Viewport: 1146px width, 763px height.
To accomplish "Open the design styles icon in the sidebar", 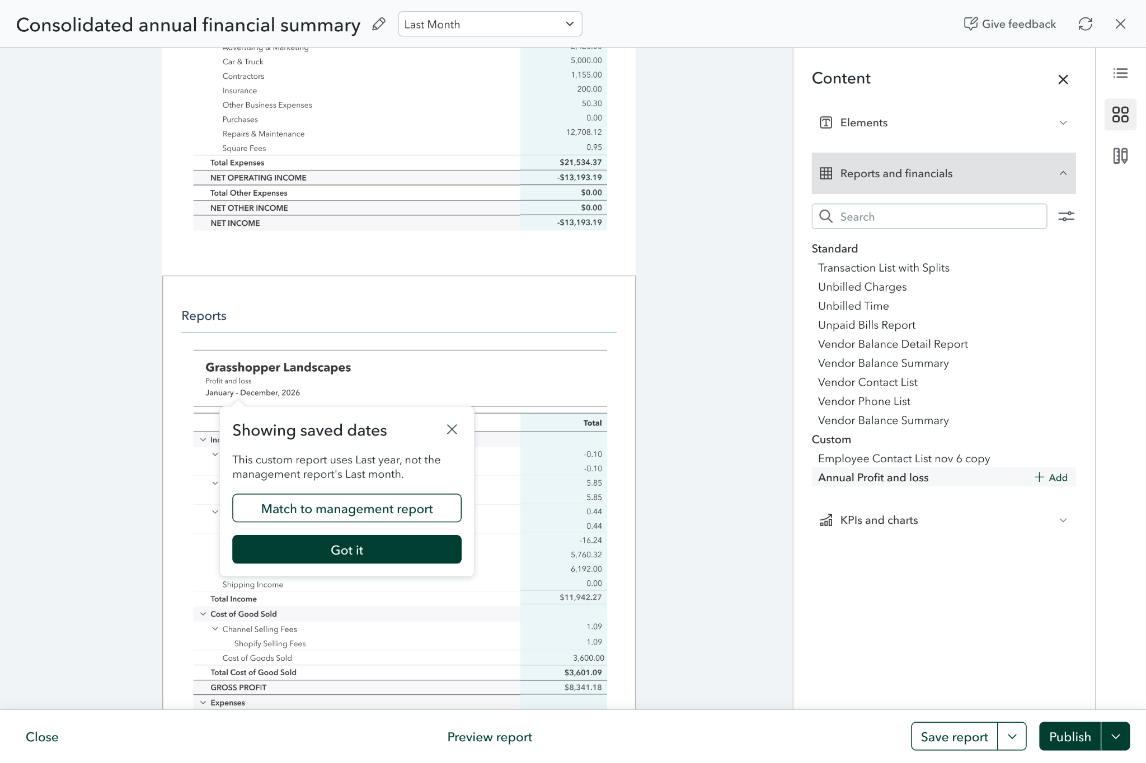I will coord(1120,156).
